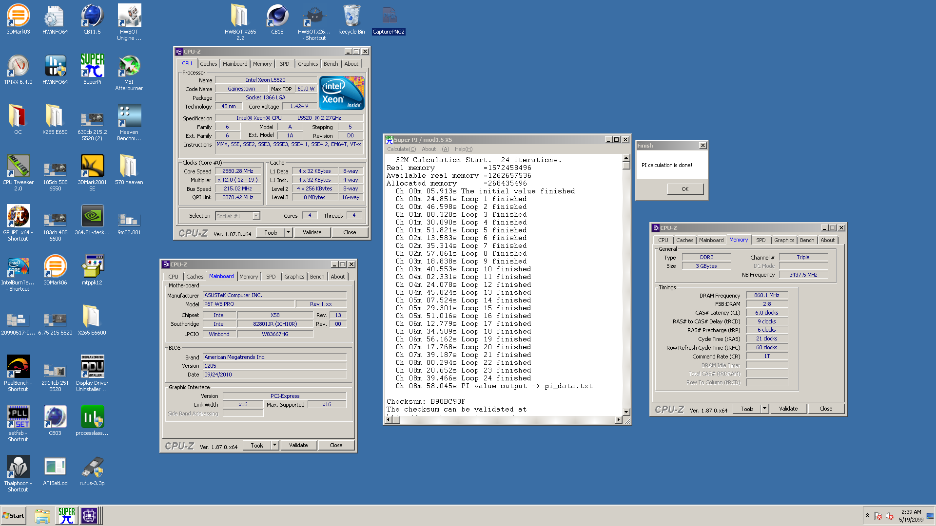Click Close button in Mainboard CPU-Z window
The width and height of the screenshot is (936, 526).
pos(336,445)
